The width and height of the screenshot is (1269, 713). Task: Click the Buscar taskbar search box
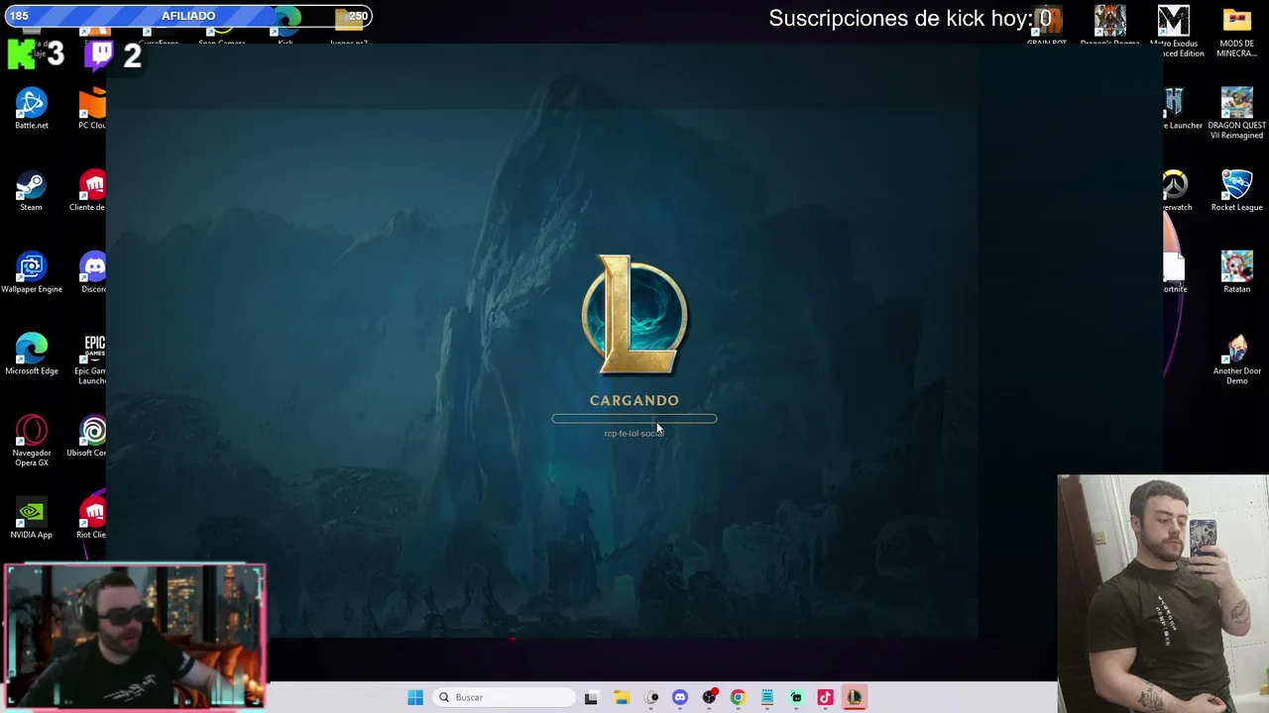coord(504,697)
